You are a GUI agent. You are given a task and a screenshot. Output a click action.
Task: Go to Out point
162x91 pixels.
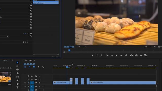pos(126,55)
